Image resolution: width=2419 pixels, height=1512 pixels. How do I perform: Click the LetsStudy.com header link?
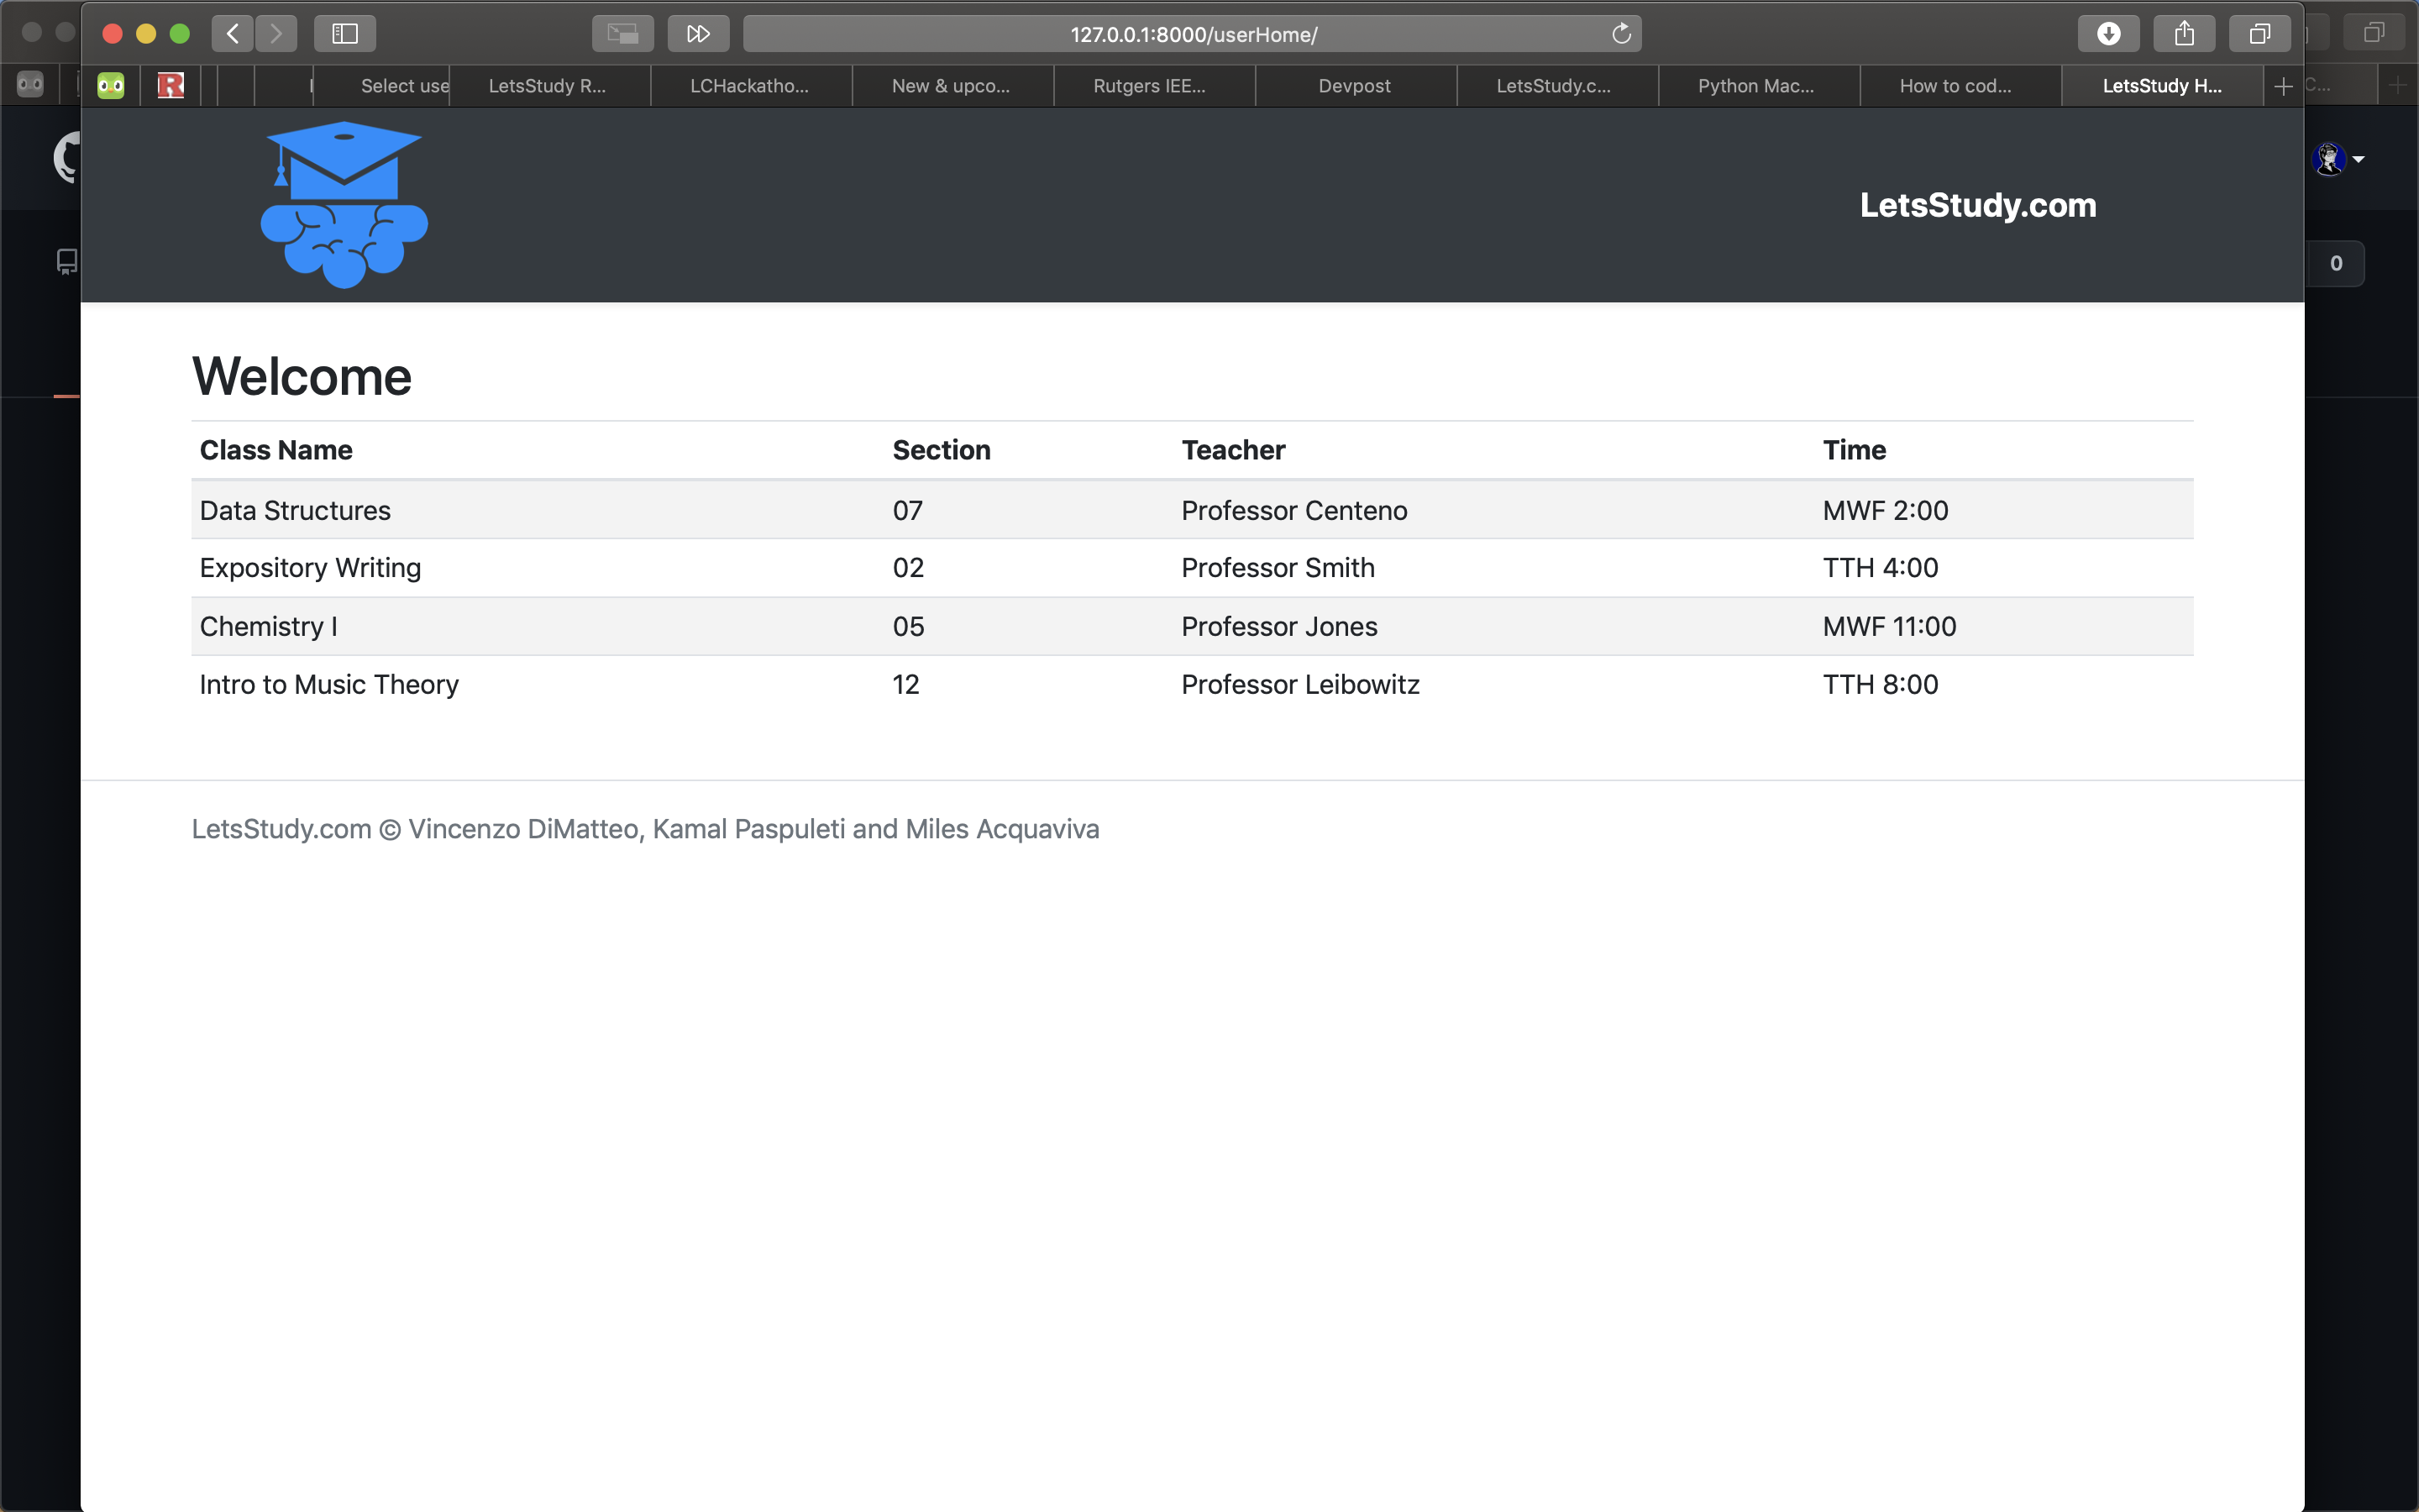point(1977,205)
